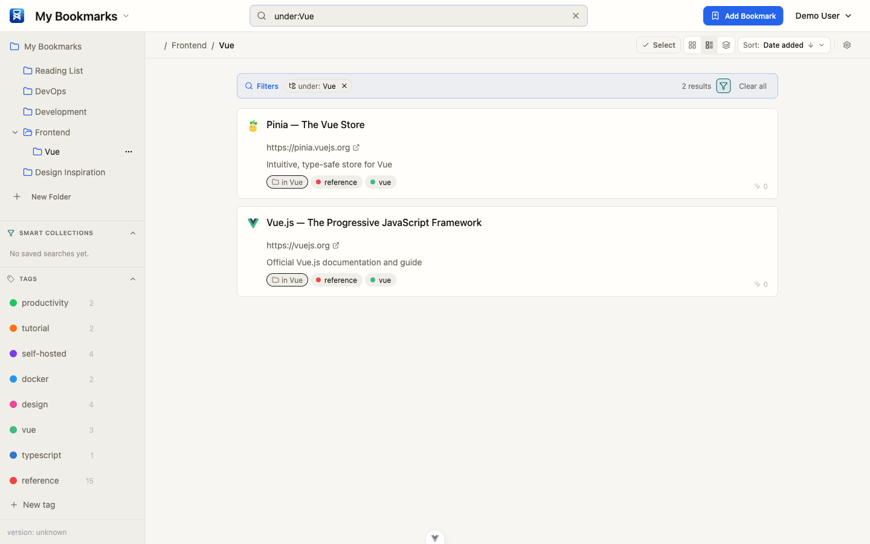Collapse the Smart Collections section

tap(133, 233)
